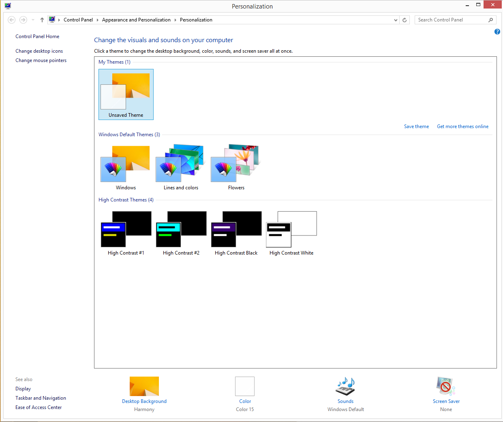
Task: Click the Personalization window title icon
Action: (x=8, y=6)
